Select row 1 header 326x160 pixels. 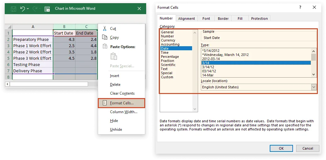8,33
